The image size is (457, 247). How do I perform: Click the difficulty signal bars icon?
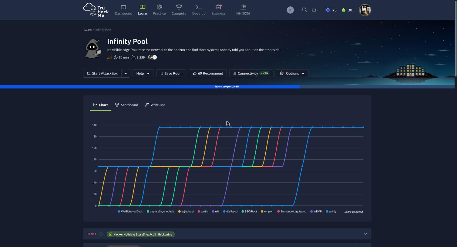click(x=109, y=57)
